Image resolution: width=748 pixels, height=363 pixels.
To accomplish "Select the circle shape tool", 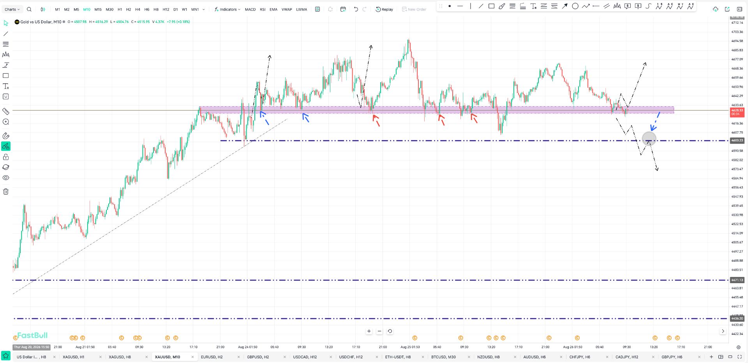I will click(575, 6).
